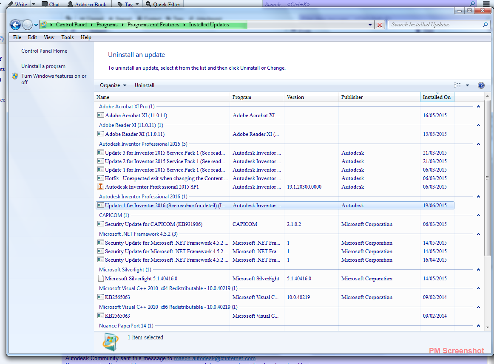Screen dimensions: 494x364
Task: Collapse the Nuance PaperPort 14 group
Action: point(478,326)
